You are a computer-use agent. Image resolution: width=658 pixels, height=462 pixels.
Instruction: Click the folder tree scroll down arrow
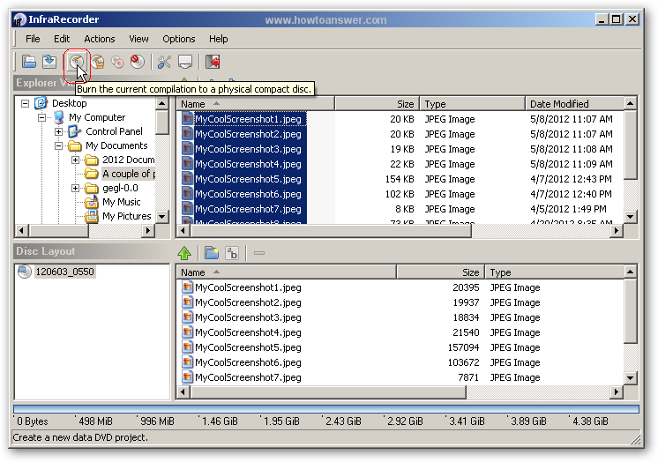162,217
